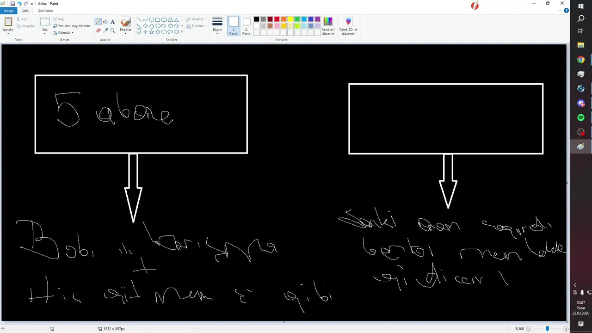The image size is (592, 333).
Task: Pick the black color swatch
Action: point(256,19)
